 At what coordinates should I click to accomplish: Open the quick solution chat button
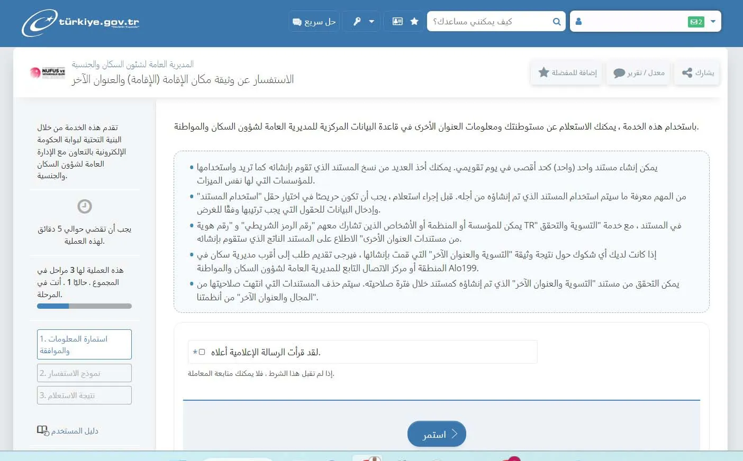pos(314,22)
